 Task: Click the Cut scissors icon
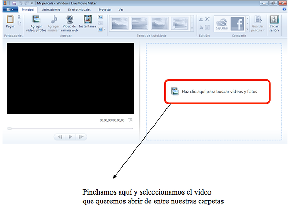pos(19,17)
